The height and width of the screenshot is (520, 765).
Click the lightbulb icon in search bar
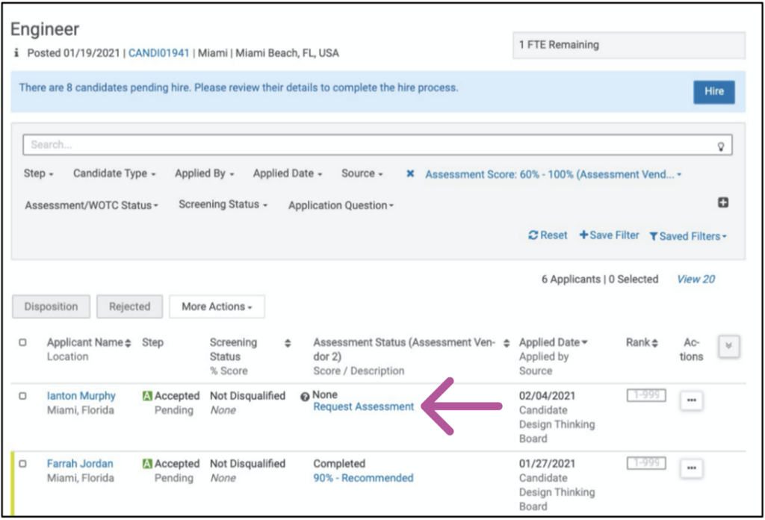point(721,146)
